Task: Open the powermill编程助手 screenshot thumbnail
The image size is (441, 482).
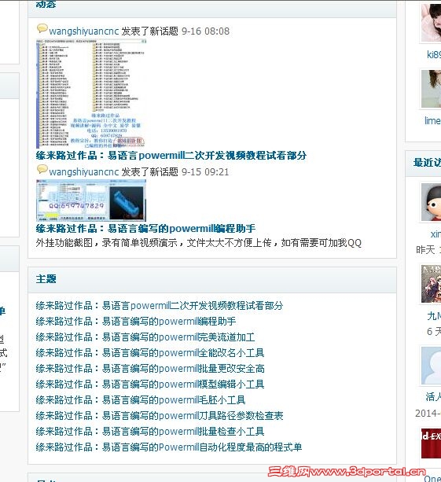Action: pos(91,201)
